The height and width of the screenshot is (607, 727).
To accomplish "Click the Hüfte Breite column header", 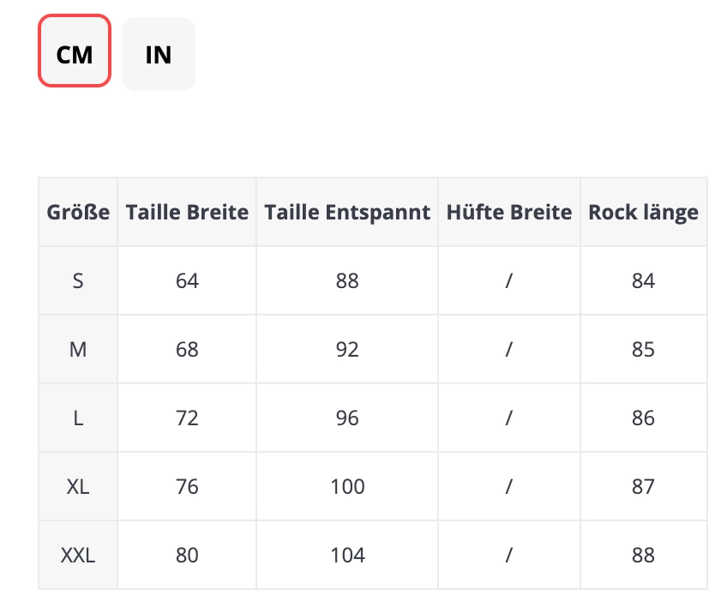I will coord(509,212).
